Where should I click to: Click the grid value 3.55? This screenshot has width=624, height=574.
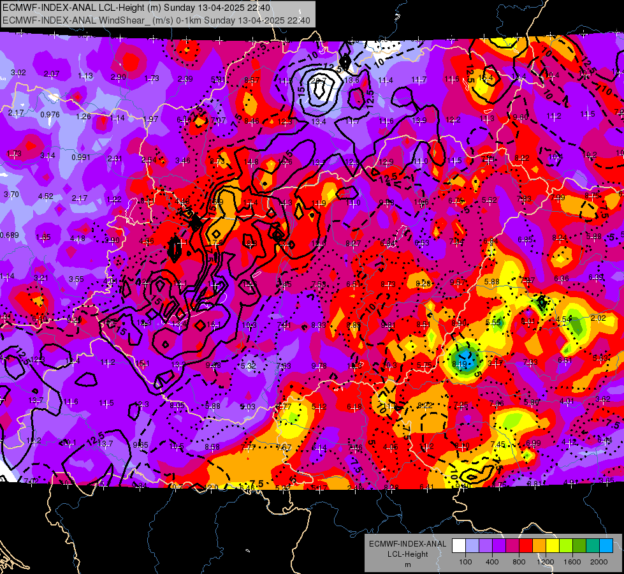pyautogui.click(x=76, y=279)
